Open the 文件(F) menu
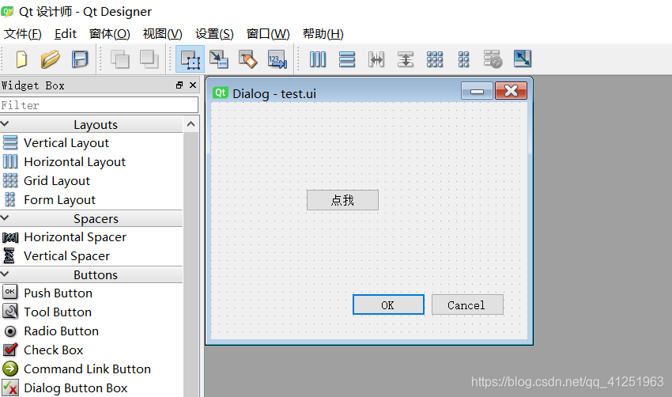Viewport: 672px width, 397px height. [x=23, y=34]
